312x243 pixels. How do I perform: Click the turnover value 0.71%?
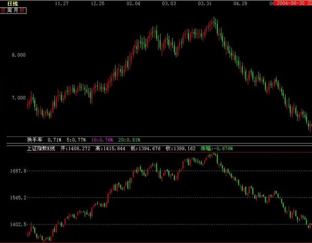coord(55,140)
